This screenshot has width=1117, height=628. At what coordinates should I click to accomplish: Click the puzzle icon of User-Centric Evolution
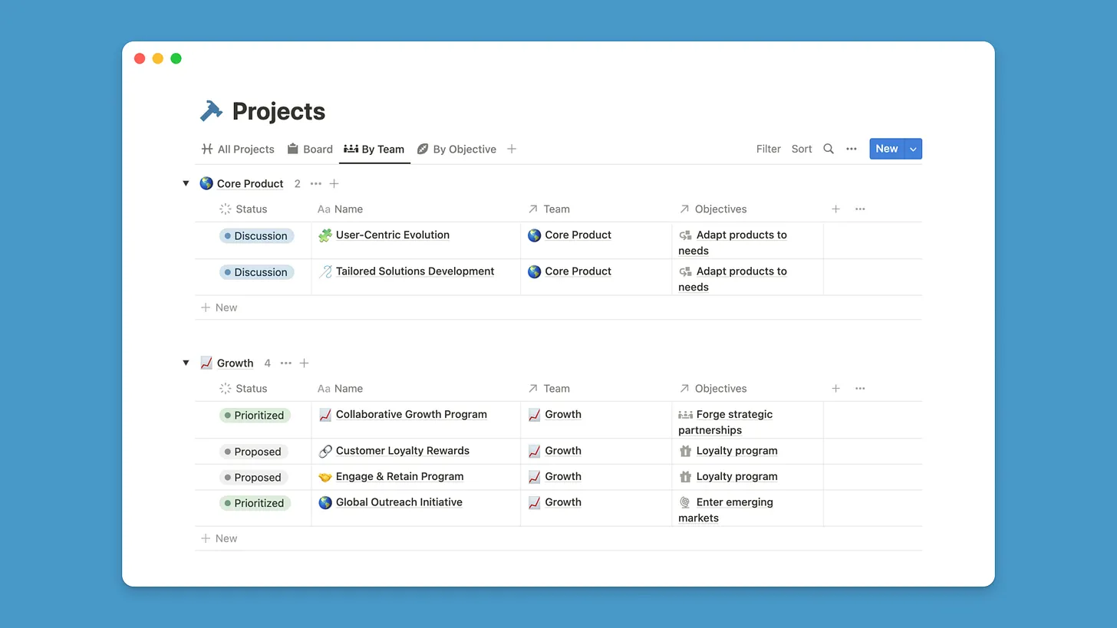pos(325,235)
